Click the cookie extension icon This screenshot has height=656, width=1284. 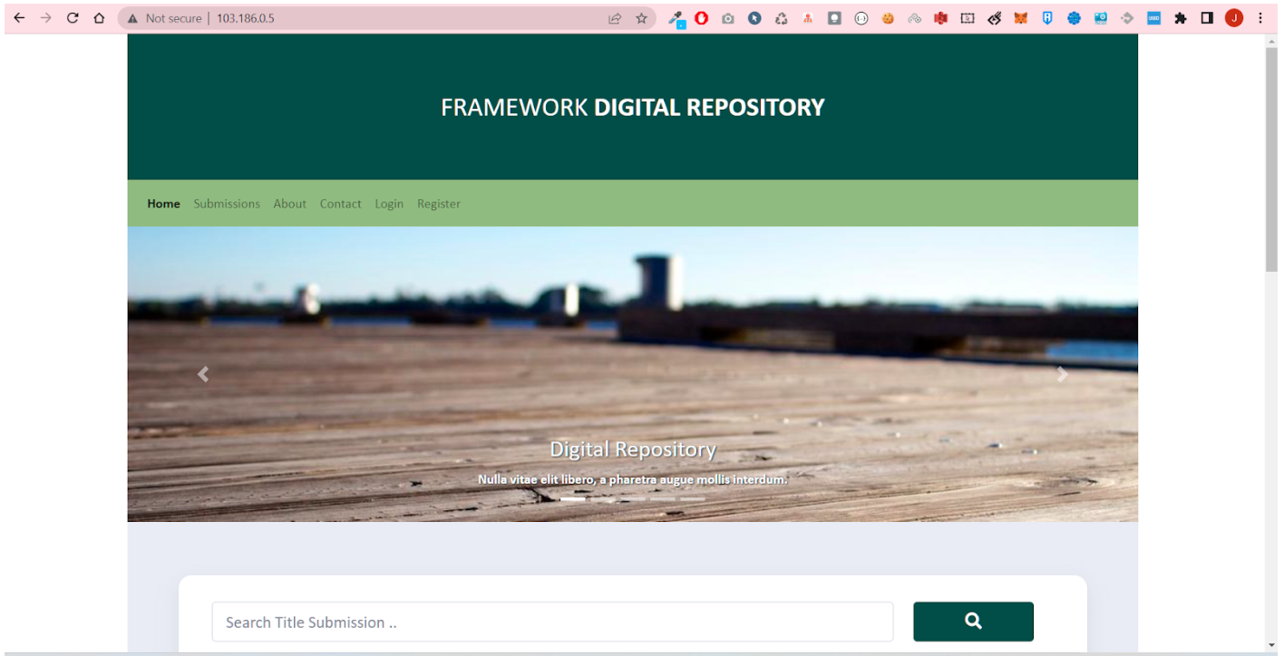[x=888, y=18]
